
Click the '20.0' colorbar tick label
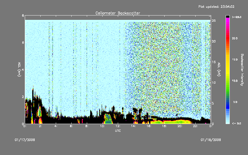pos(235,38)
